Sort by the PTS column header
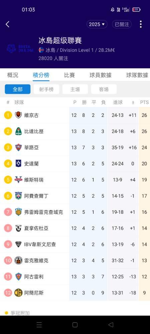The width and height of the screenshot is (150, 334). coord(144,103)
